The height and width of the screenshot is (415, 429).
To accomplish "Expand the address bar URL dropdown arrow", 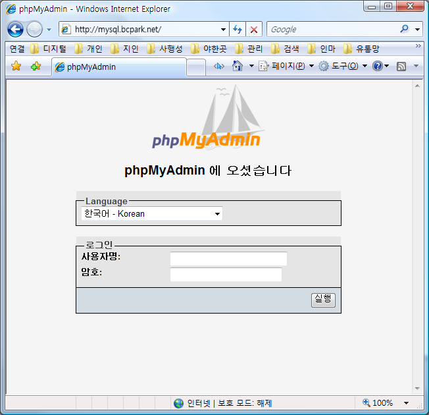I will [x=223, y=29].
